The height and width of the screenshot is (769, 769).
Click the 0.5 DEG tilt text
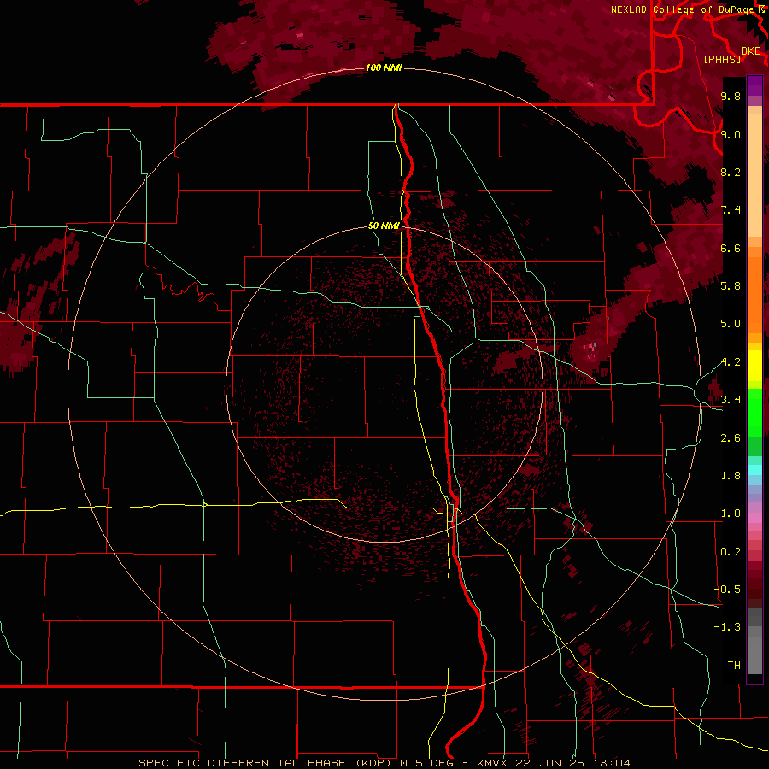point(429,763)
